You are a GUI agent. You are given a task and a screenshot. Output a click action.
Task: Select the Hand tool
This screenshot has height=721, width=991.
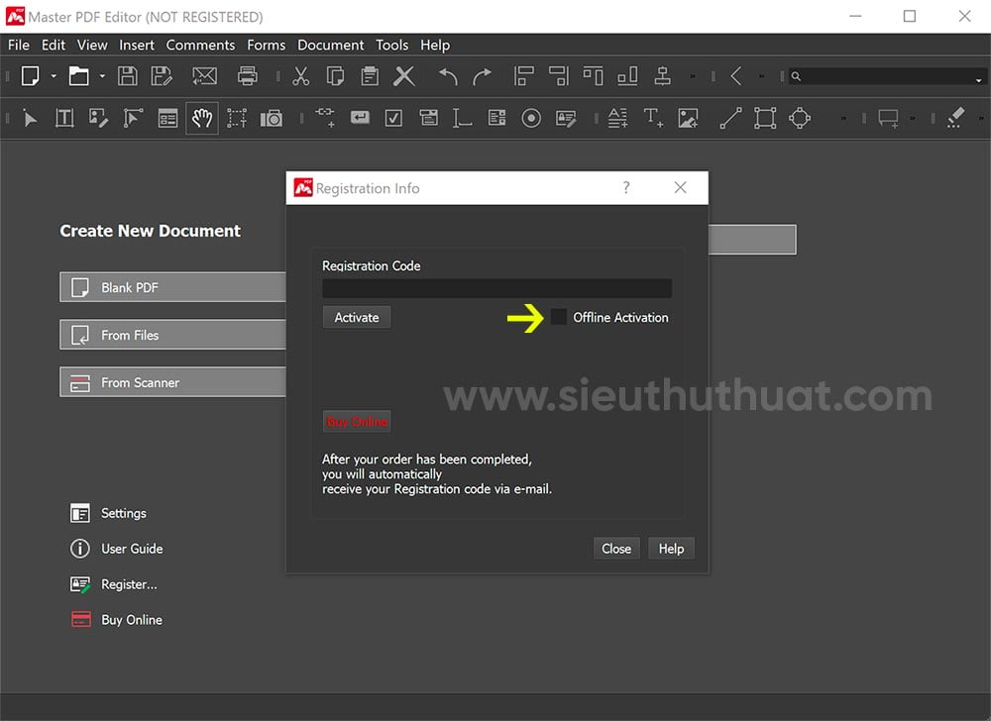pos(202,118)
